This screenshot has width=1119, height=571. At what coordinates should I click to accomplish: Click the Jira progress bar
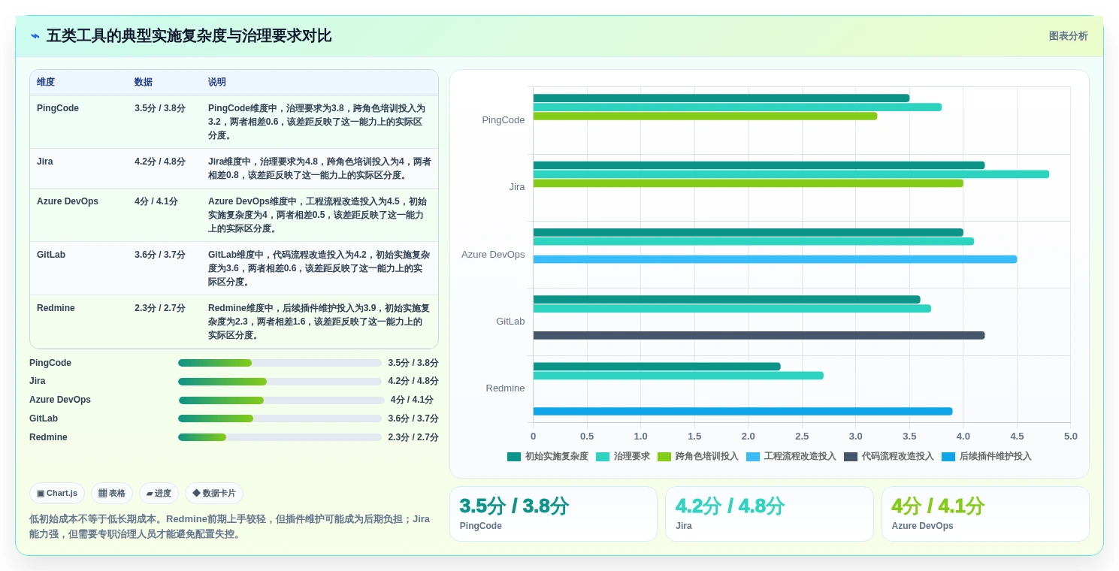point(280,382)
